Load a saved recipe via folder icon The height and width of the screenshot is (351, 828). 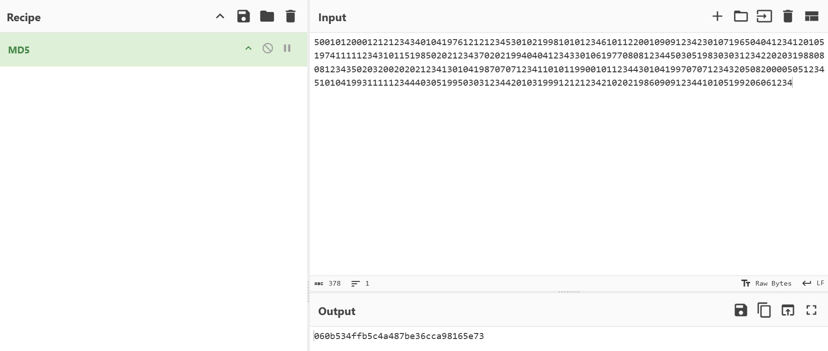click(267, 17)
